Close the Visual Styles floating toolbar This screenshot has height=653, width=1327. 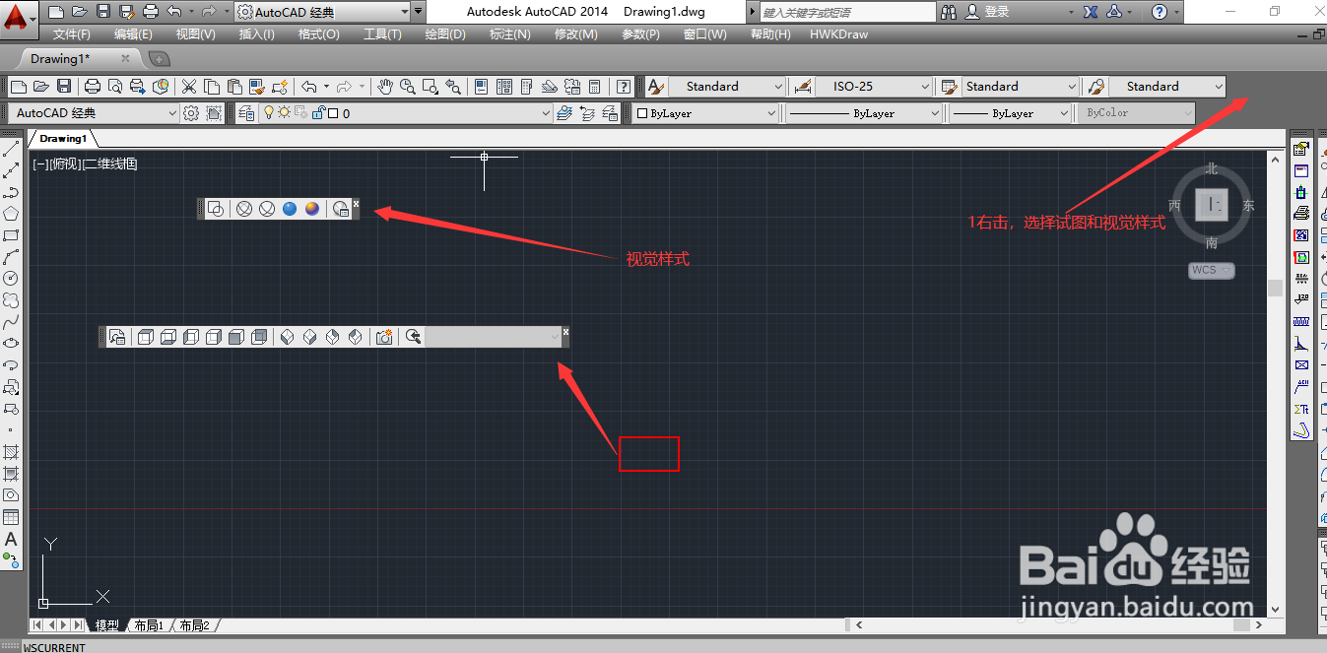356,204
